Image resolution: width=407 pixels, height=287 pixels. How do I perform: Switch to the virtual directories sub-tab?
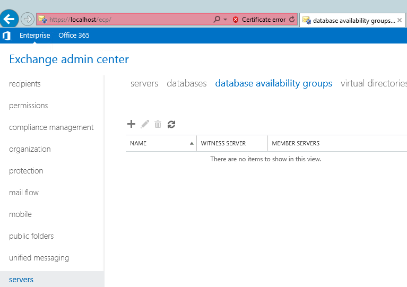(x=374, y=83)
